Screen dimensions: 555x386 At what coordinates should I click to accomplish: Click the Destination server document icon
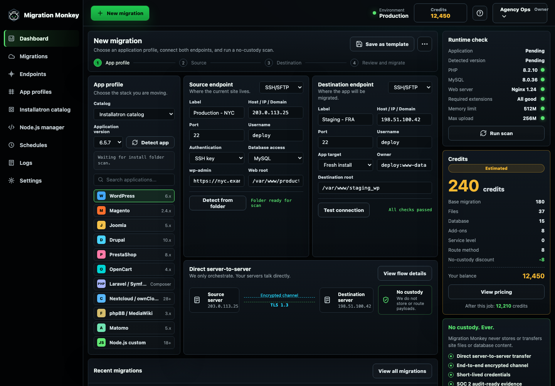[x=327, y=300]
